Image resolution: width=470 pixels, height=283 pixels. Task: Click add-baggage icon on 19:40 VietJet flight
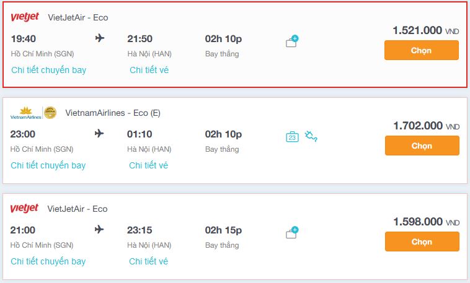click(x=292, y=41)
